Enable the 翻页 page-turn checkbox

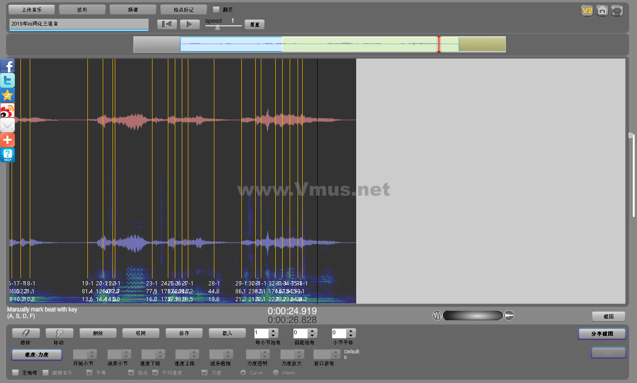pos(216,9)
